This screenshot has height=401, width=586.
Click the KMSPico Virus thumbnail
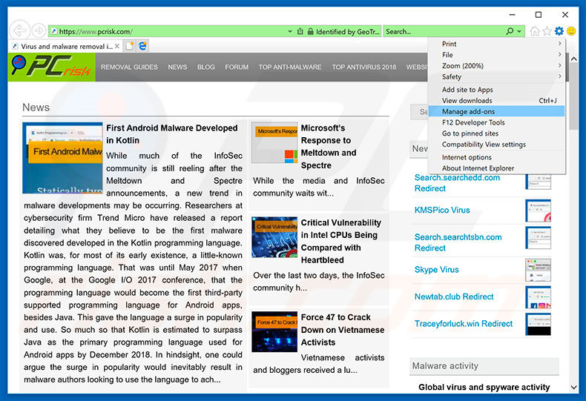coord(539,211)
